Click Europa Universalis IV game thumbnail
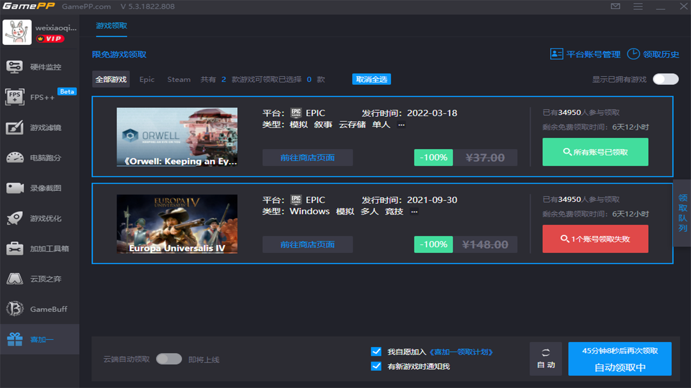 point(177,224)
